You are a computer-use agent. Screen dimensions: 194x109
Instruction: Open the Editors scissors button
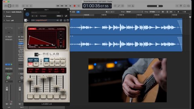pyautogui.click(x=31, y=6)
